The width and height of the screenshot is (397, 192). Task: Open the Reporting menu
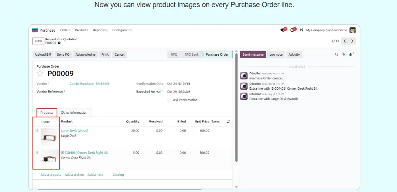pos(100,30)
